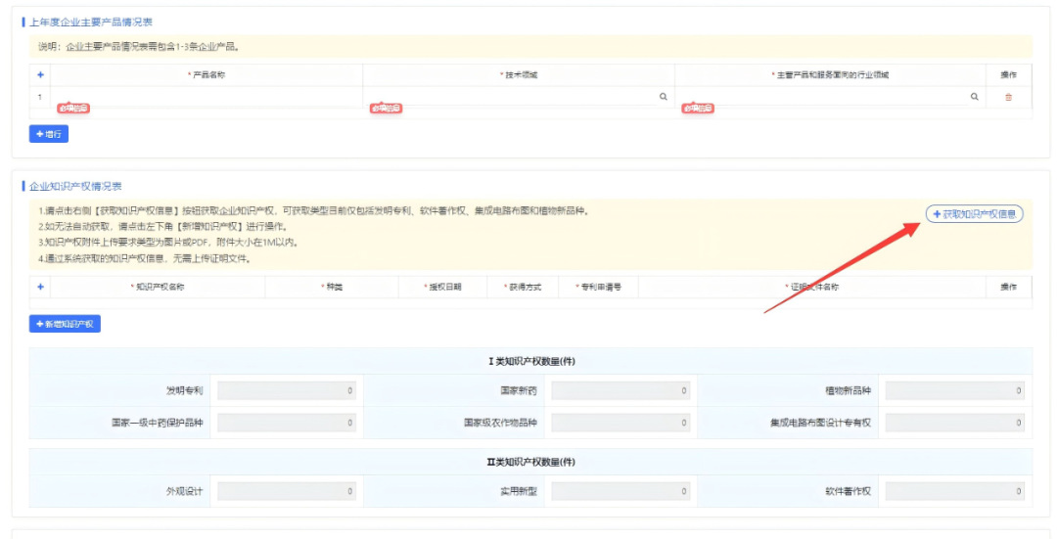This screenshot has height=539, width=1057.
Task: Click the 集成电路布图设计专有权 count field
Action: [954, 423]
